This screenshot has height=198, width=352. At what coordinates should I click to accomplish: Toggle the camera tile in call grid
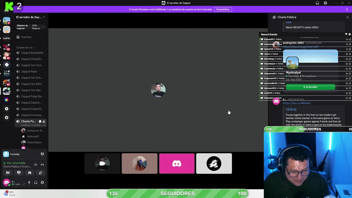pyautogui.click(x=102, y=164)
